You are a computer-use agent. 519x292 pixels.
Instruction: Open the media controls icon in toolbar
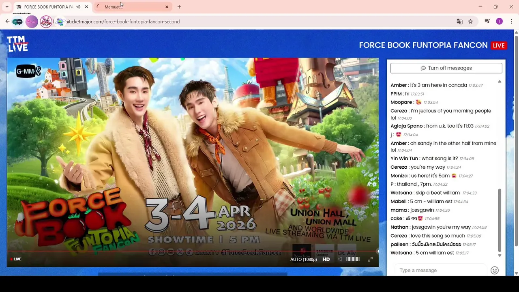487,21
